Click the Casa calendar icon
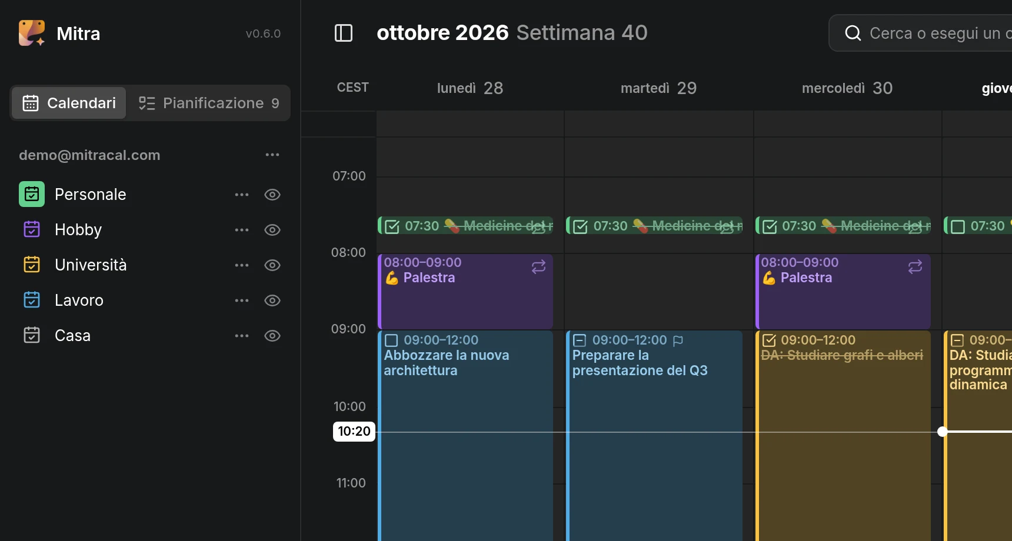 pyautogui.click(x=32, y=335)
